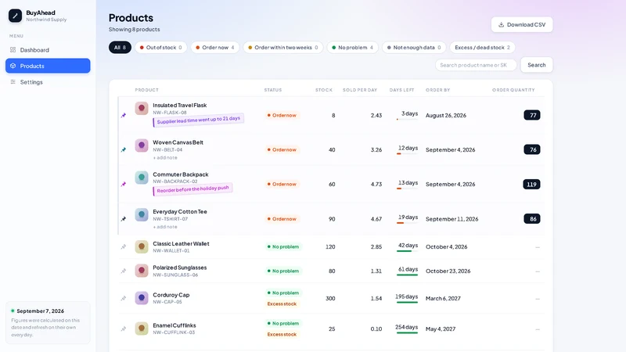626x352 pixels.
Task: Filter by Order within two weeks
Action: click(283, 48)
